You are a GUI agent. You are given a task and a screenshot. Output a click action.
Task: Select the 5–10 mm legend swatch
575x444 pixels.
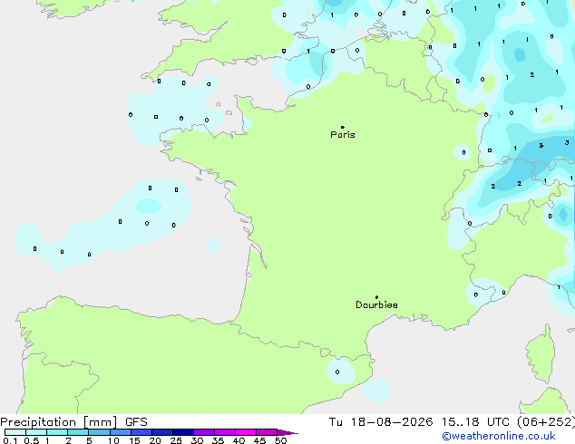(99, 432)
